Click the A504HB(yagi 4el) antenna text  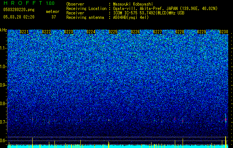(131, 17)
